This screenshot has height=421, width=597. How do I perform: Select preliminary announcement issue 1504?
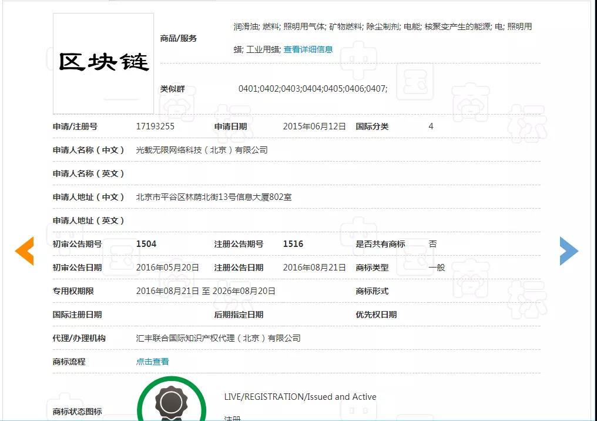coord(146,244)
